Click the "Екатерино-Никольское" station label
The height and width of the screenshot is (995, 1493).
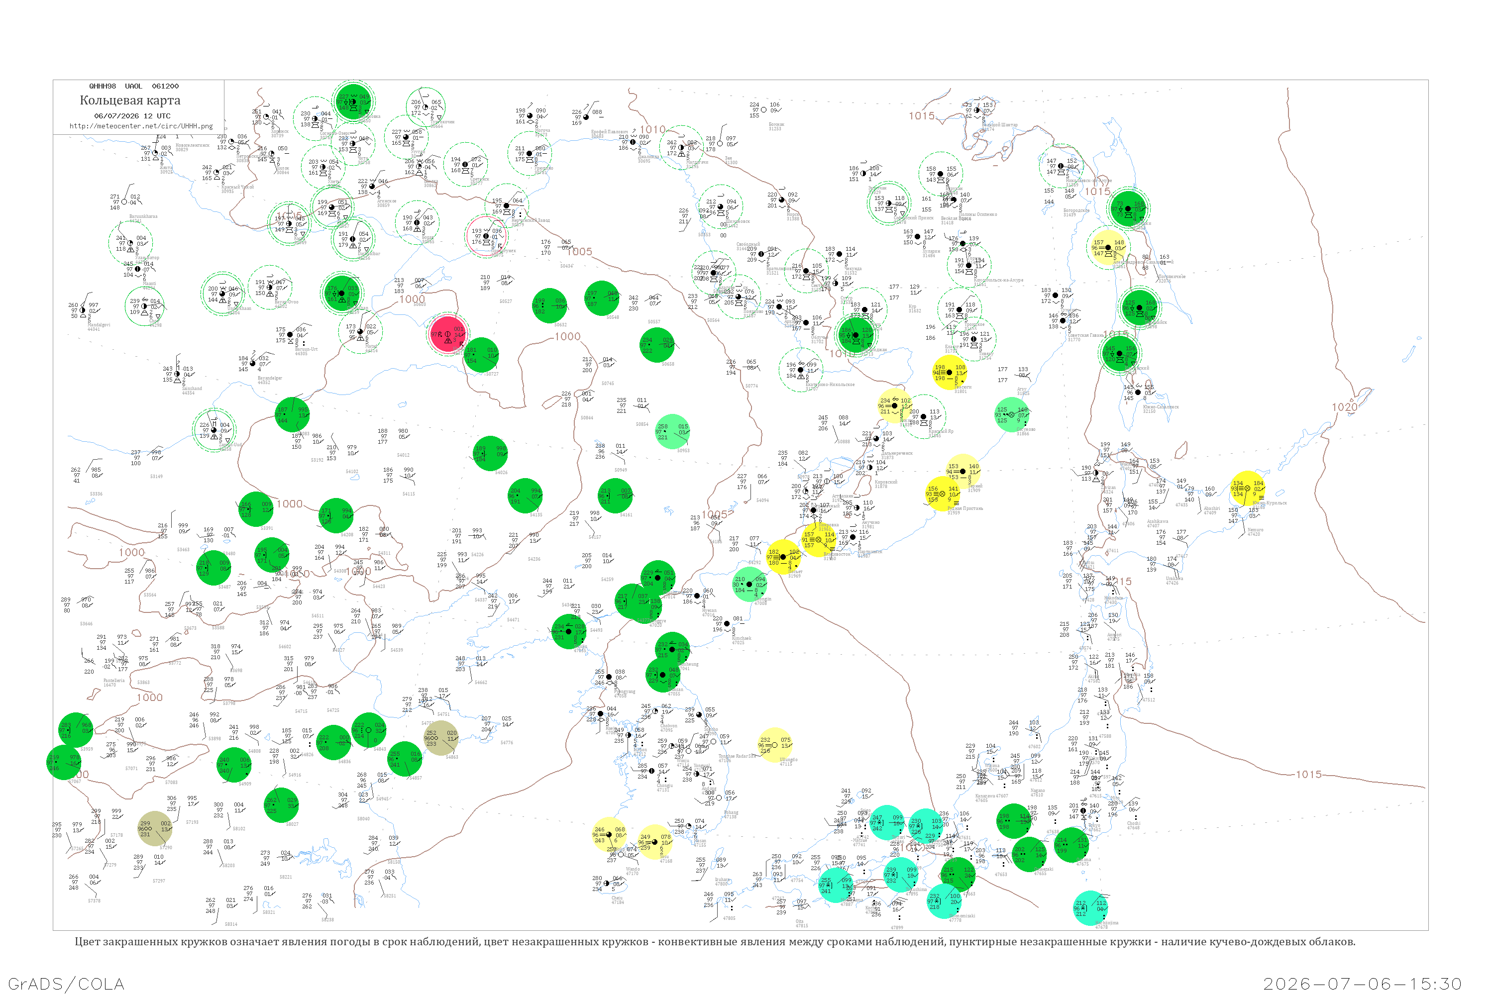point(830,385)
